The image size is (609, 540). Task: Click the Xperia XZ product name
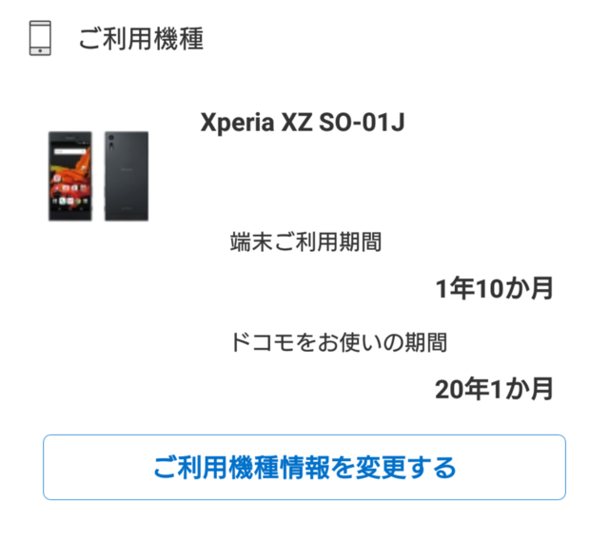(x=256, y=123)
